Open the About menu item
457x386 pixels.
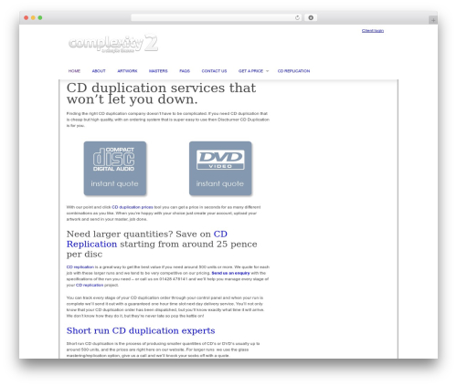pyautogui.click(x=99, y=71)
